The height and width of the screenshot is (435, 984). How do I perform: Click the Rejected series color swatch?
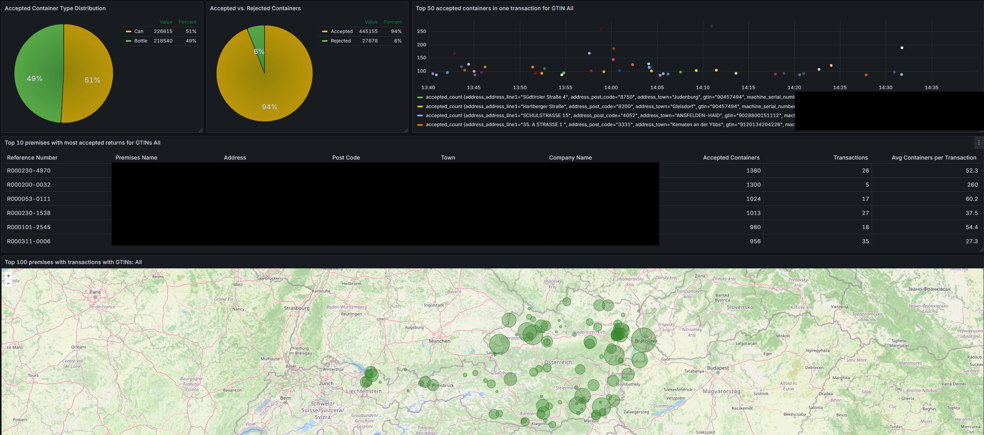click(x=325, y=41)
